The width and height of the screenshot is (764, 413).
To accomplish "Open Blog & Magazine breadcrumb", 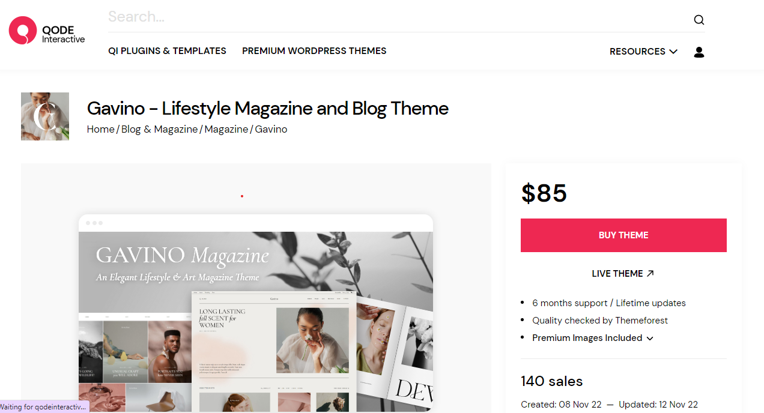I will tap(159, 129).
